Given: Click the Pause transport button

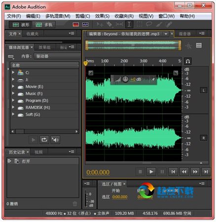Looking at the screenshot, I should [x=162, y=172].
